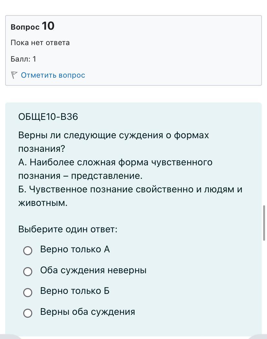Click the ОБЩЕ10-В36 question code
This screenshot has width=267, height=339.
[x=48, y=117]
